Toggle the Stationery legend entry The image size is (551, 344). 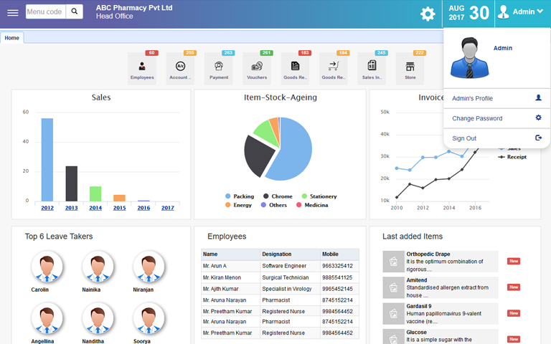coord(319,196)
